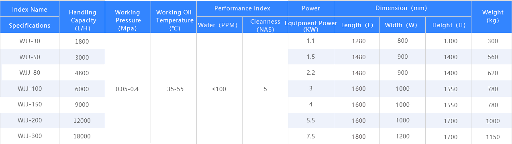The width and height of the screenshot is (512, 144).
Task: Select the WJJ-30 specification cell
Action: coord(30,41)
